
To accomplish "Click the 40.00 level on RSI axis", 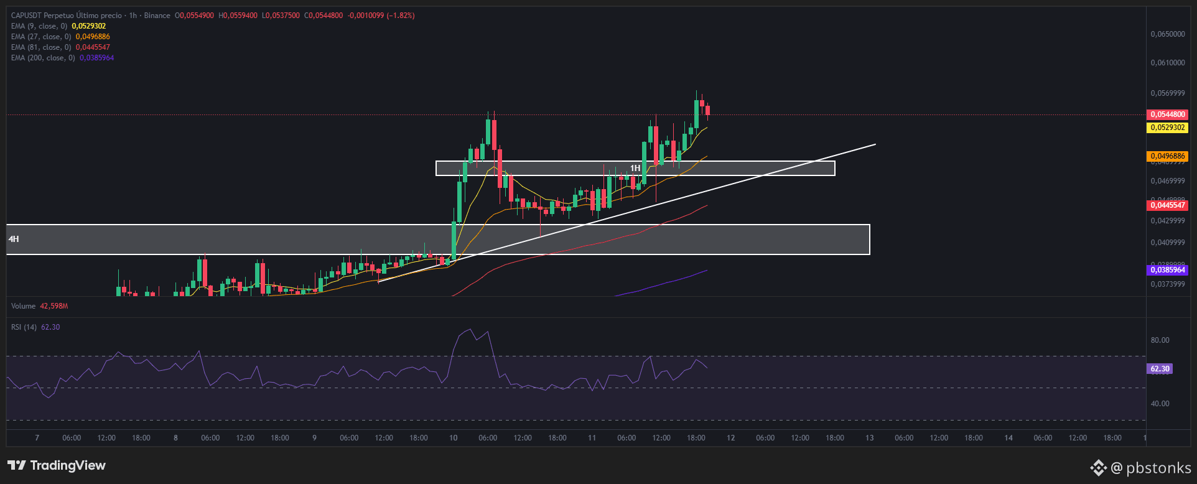I will click(1160, 404).
